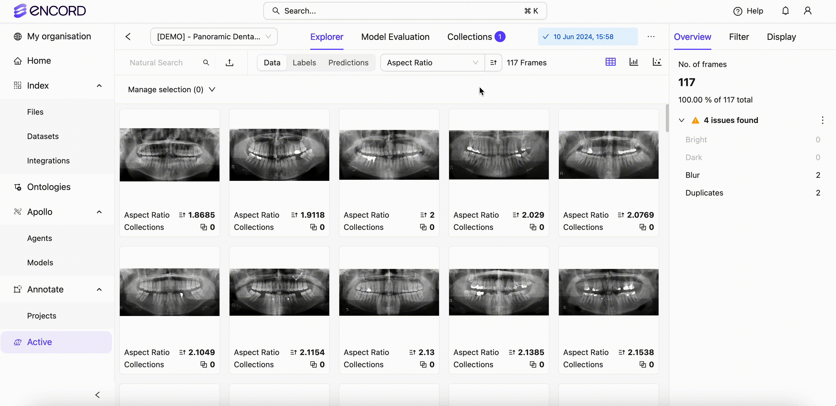Click the orange issues warning icon

pyautogui.click(x=695, y=120)
